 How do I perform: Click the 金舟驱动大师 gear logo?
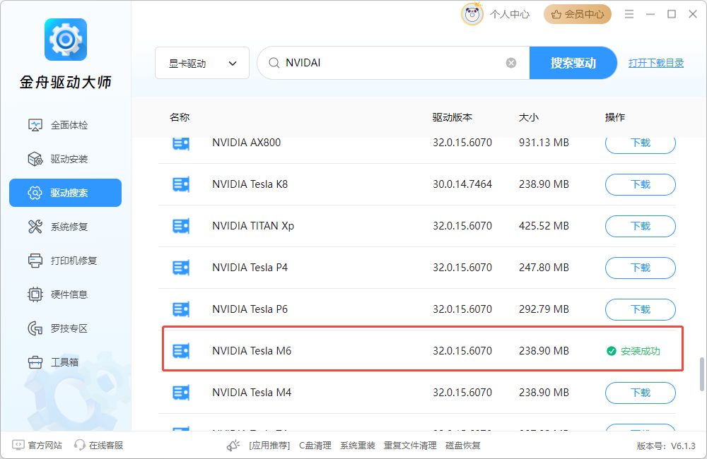coord(65,39)
